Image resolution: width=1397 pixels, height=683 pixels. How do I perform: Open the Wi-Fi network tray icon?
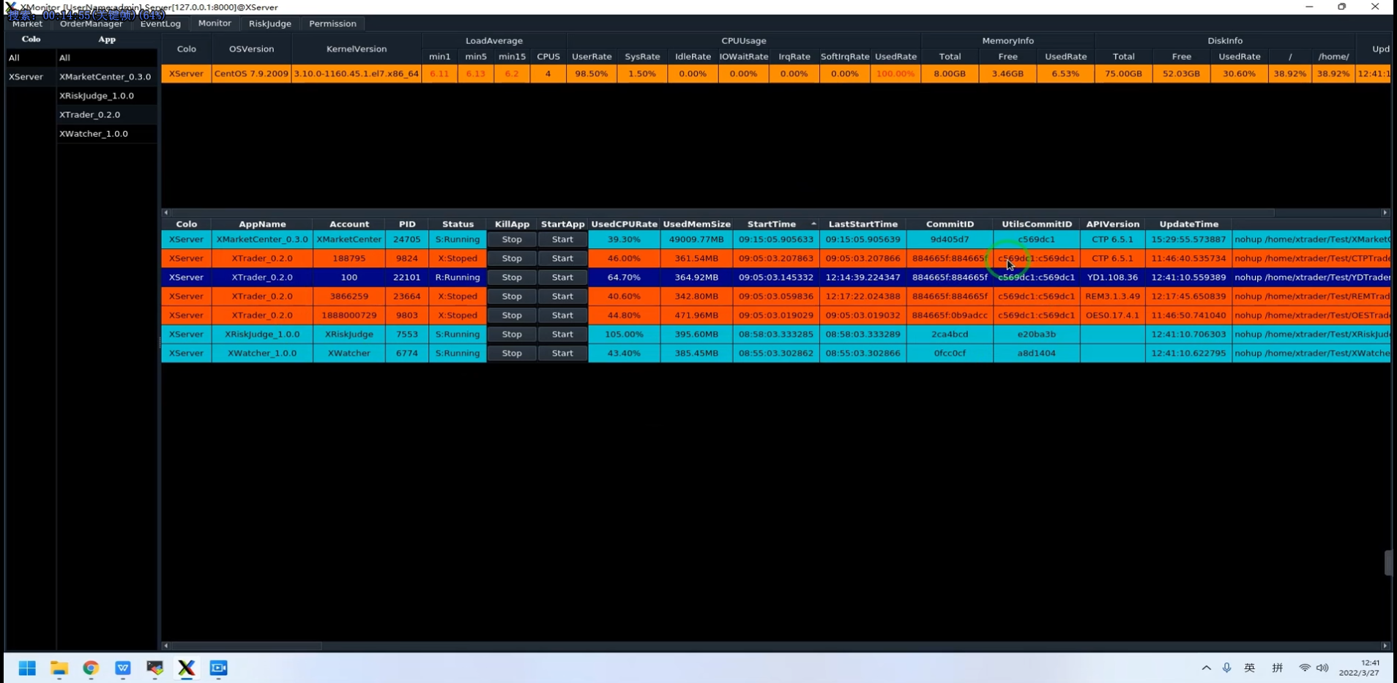tap(1305, 668)
